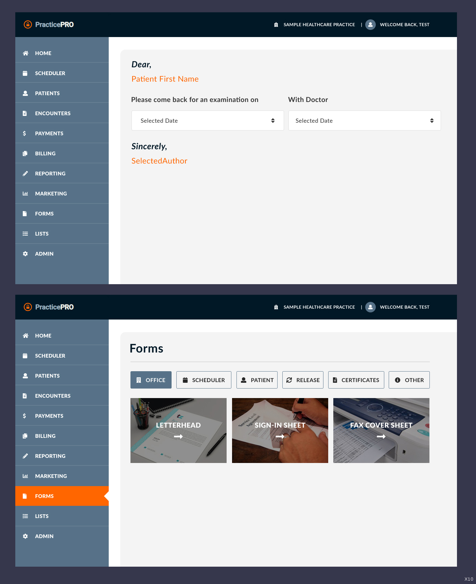Open the user avatar on the Forms screen
476x584 pixels.
point(370,307)
